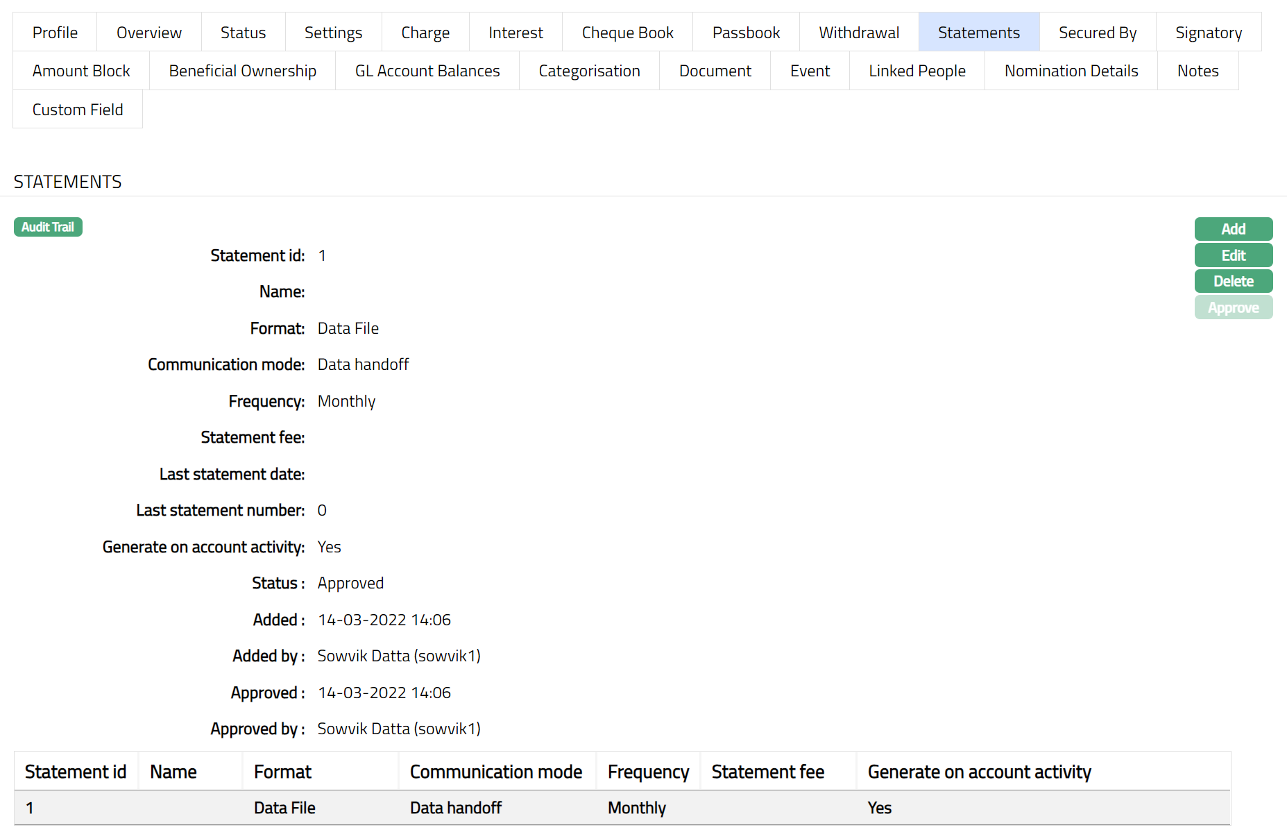Screen dimensions: 1287x839
Task: Open the Overview tab
Action: (x=148, y=33)
